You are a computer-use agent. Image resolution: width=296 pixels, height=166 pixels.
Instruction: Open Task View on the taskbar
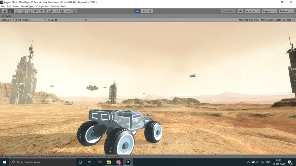(x=90, y=162)
